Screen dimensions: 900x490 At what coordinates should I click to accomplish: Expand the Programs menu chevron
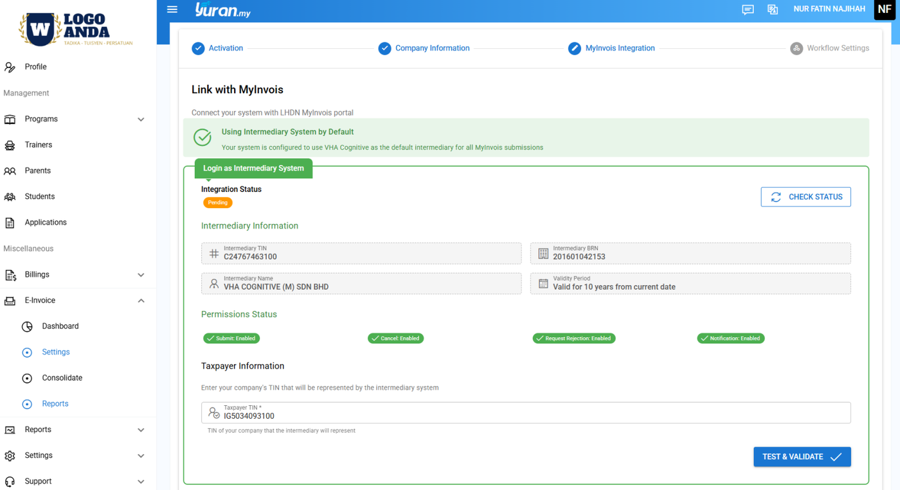[x=141, y=119]
